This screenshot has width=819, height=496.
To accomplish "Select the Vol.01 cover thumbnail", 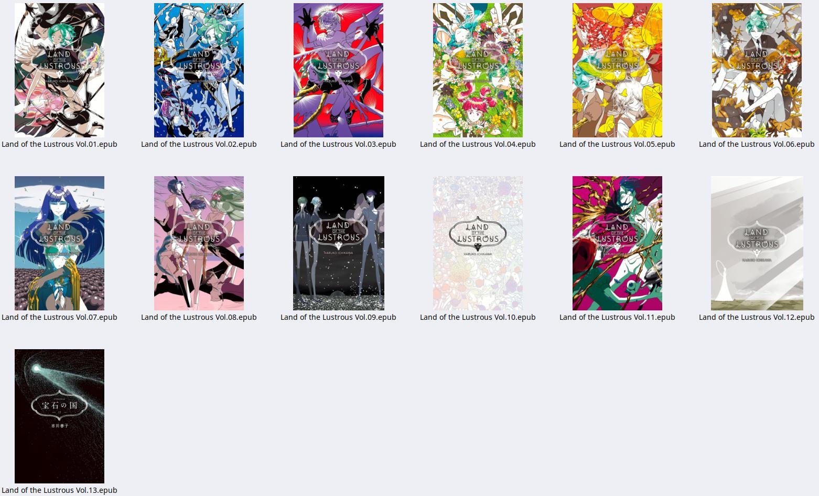I will 59,70.
